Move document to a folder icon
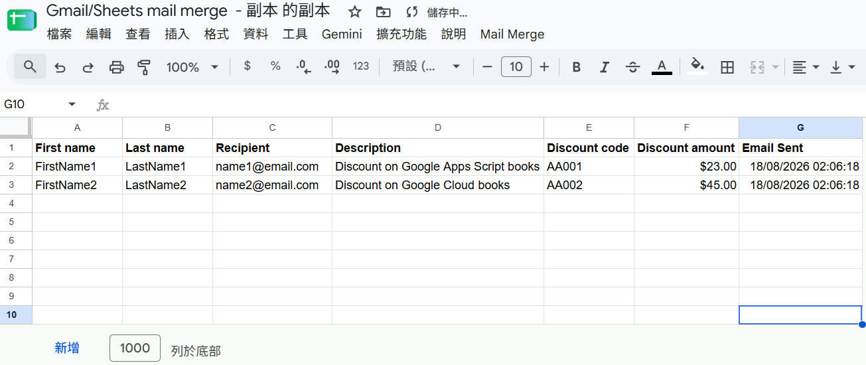The image size is (866, 365). pyautogui.click(x=383, y=12)
